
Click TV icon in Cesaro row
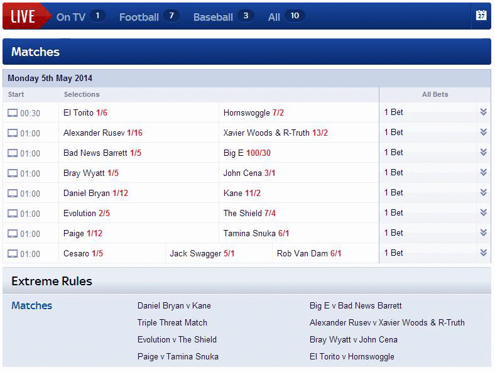[13, 254]
